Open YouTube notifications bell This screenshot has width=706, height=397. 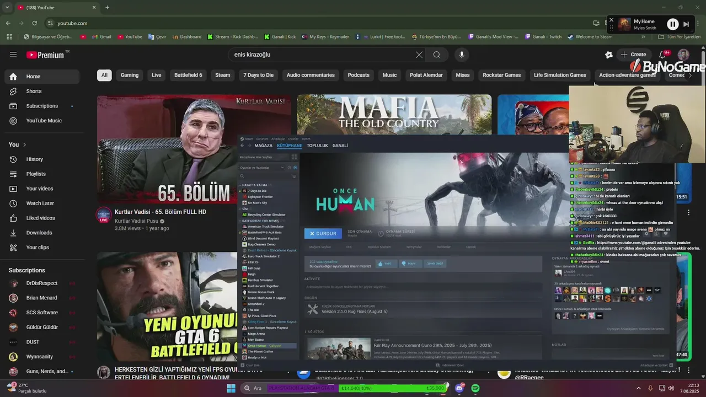pyautogui.click(x=662, y=55)
